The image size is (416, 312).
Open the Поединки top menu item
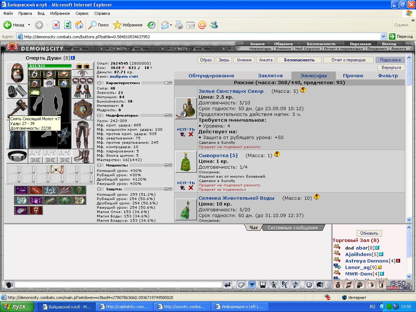[377, 48]
